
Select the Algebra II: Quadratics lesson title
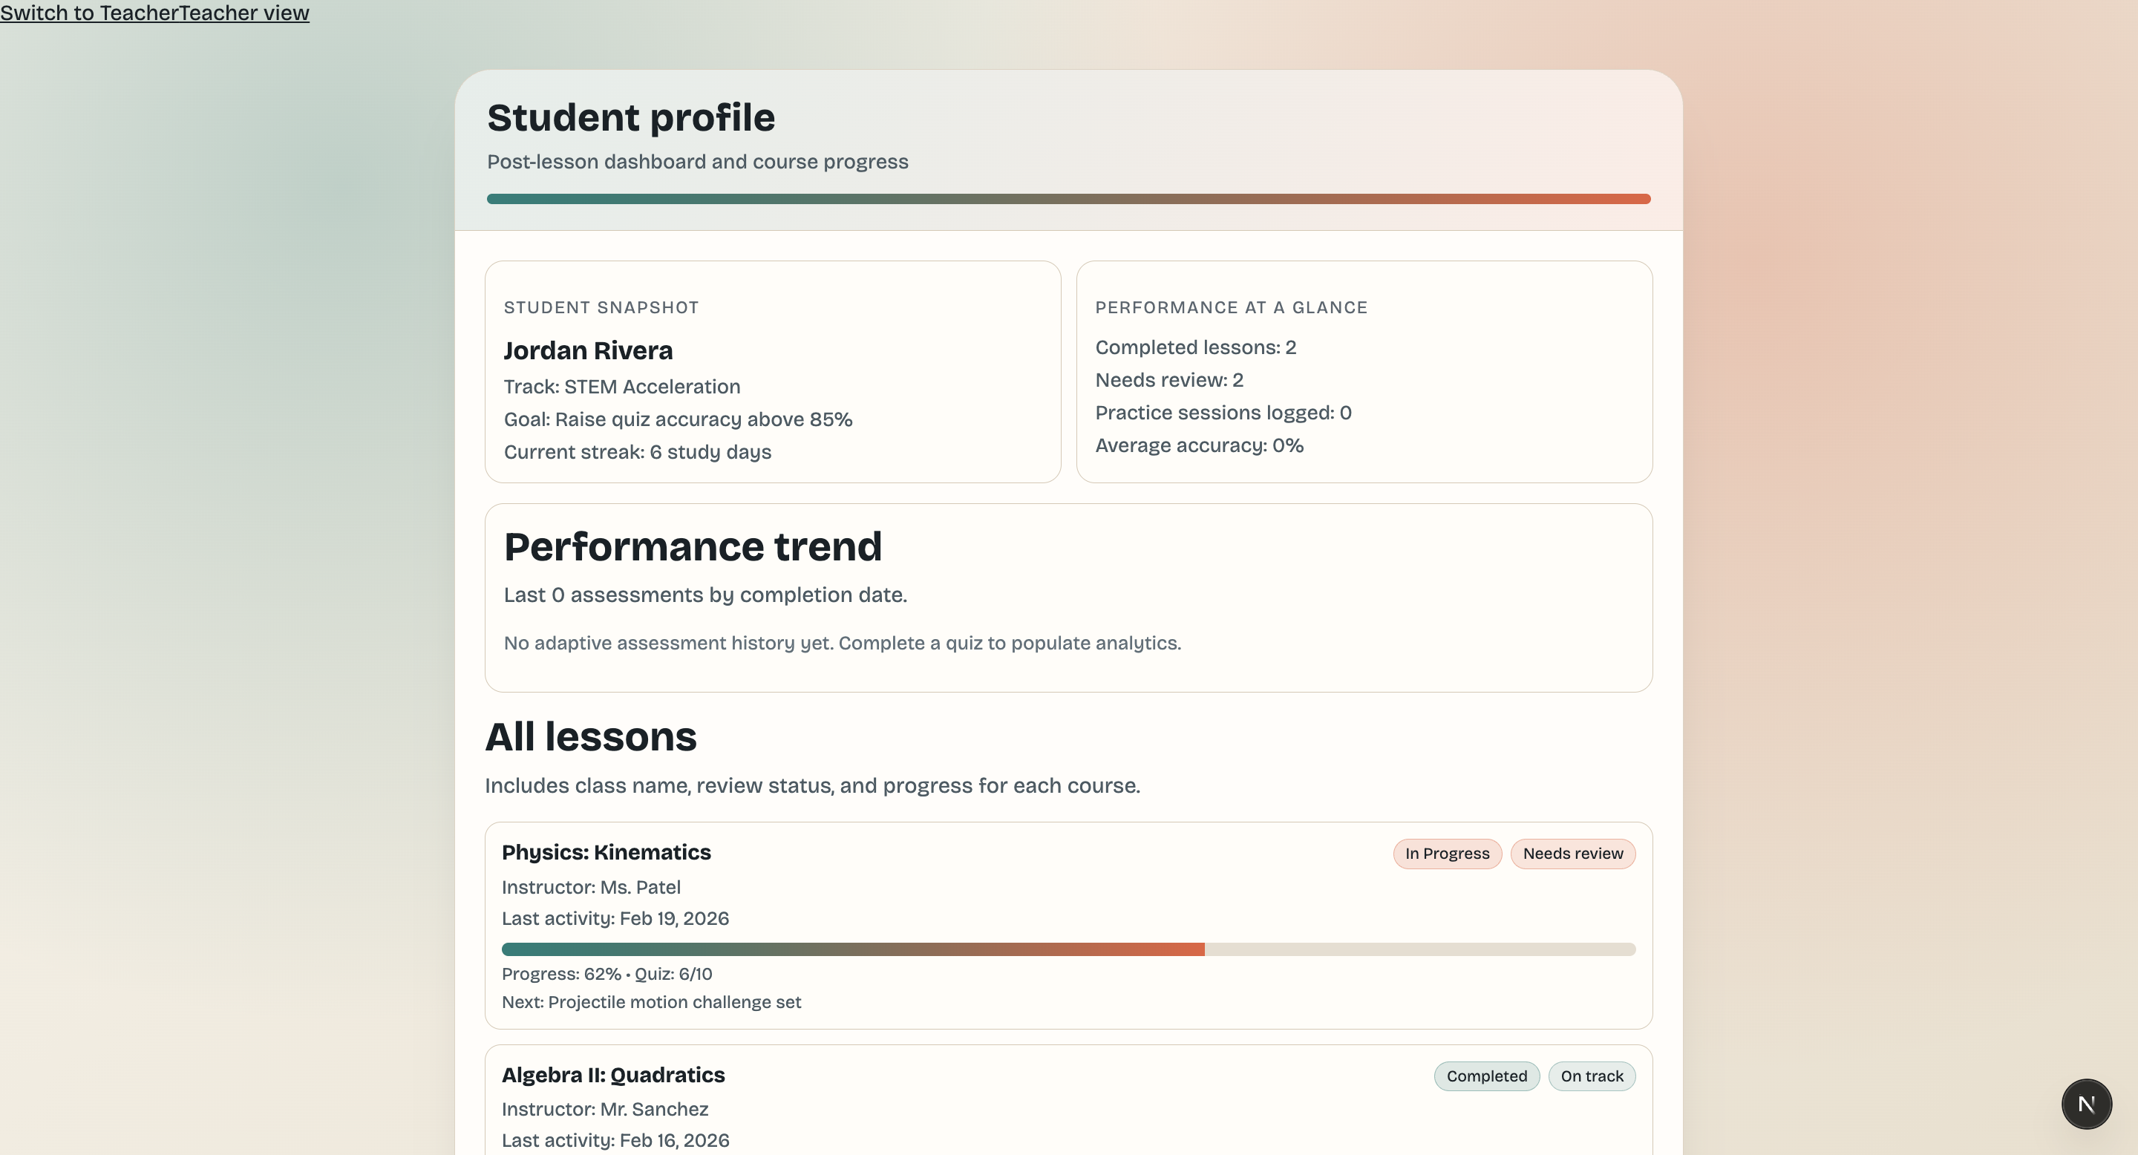pyautogui.click(x=612, y=1075)
